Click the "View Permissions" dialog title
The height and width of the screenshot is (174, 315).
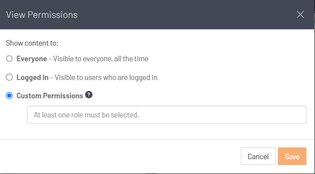click(x=42, y=15)
